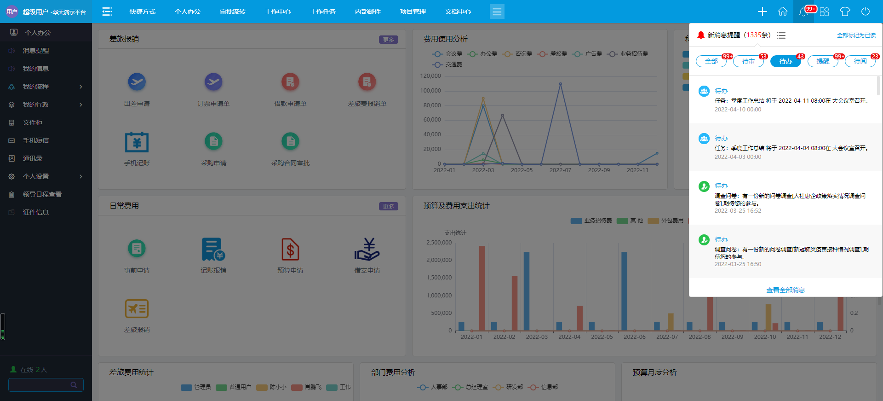Open the 项目管理 top menu
Image resolution: width=883 pixels, height=401 pixels.
tap(413, 12)
